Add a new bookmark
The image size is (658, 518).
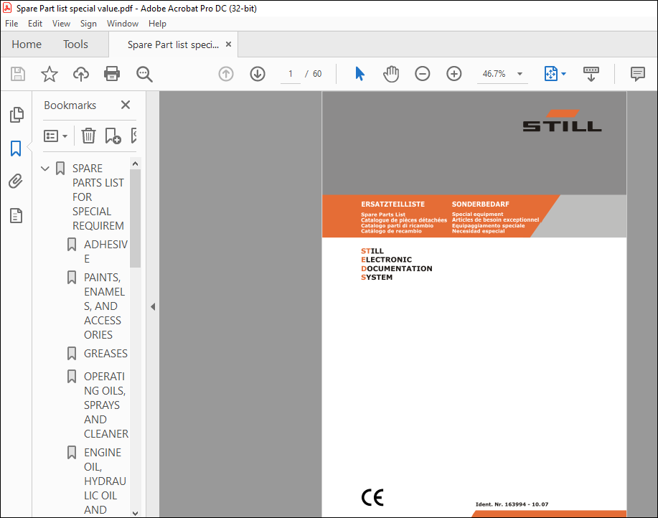pyautogui.click(x=113, y=136)
